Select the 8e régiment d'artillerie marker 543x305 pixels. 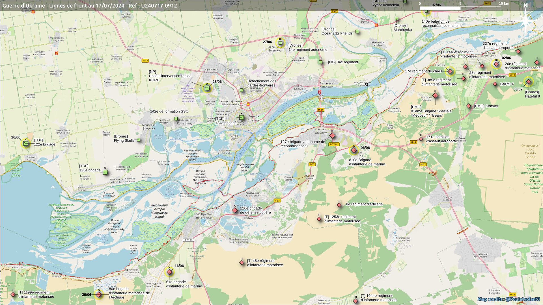pos(339,205)
